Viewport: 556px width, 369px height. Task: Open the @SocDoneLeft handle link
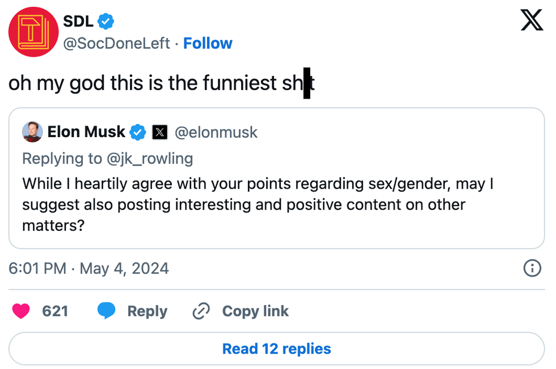coord(117,44)
